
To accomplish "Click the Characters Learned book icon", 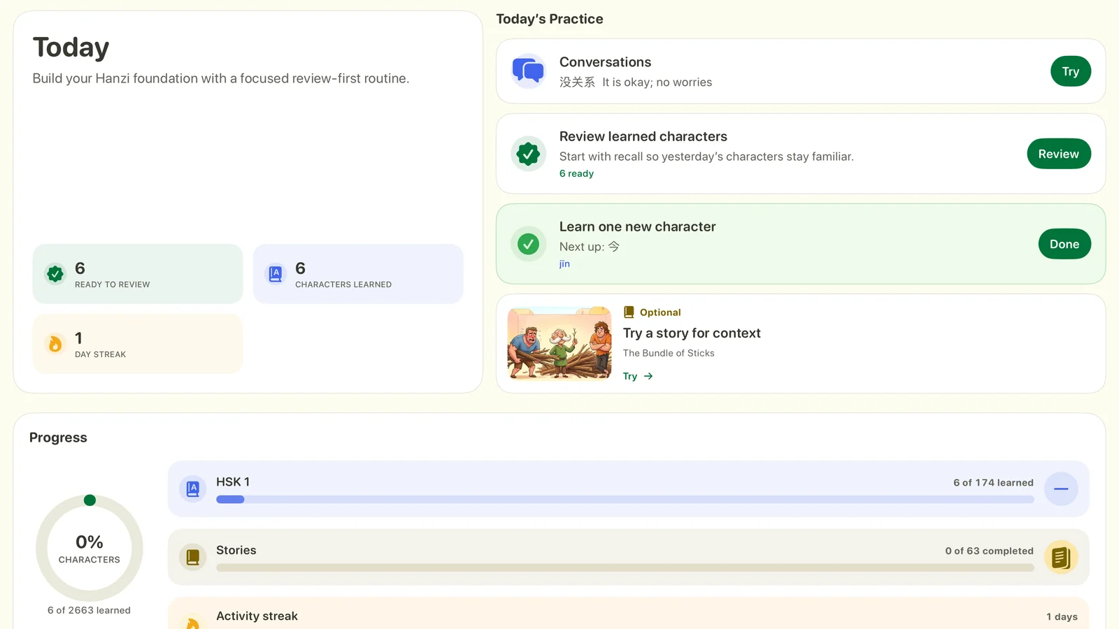I will pyautogui.click(x=276, y=274).
